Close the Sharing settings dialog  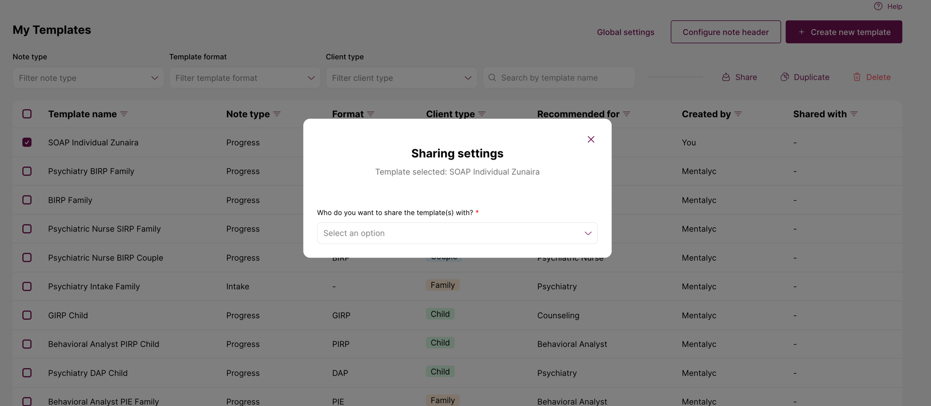[591, 139]
